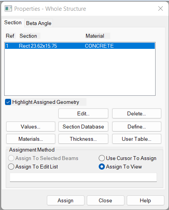Screen dimensions: 169x210
Task: Select the Rect 23.62x15.75 concrete section row
Action: coord(80,46)
